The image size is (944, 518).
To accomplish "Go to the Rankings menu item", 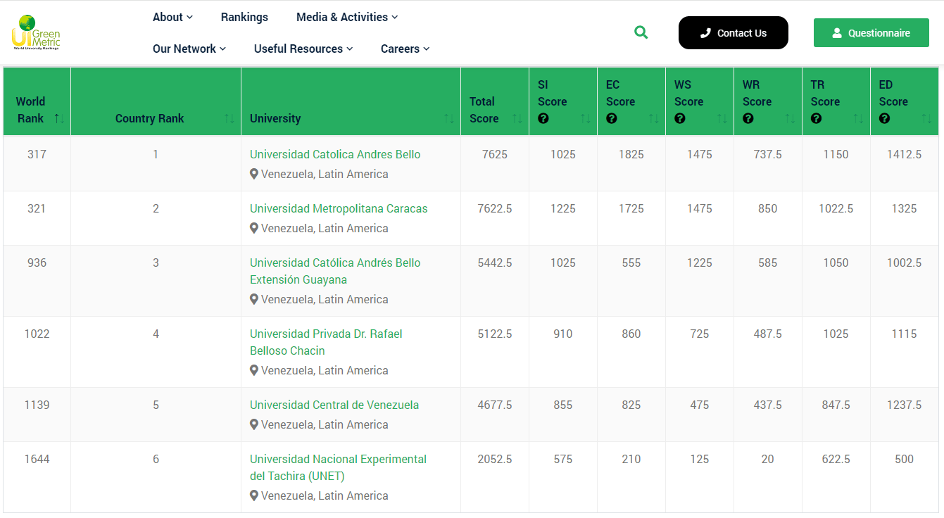I will click(244, 17).
